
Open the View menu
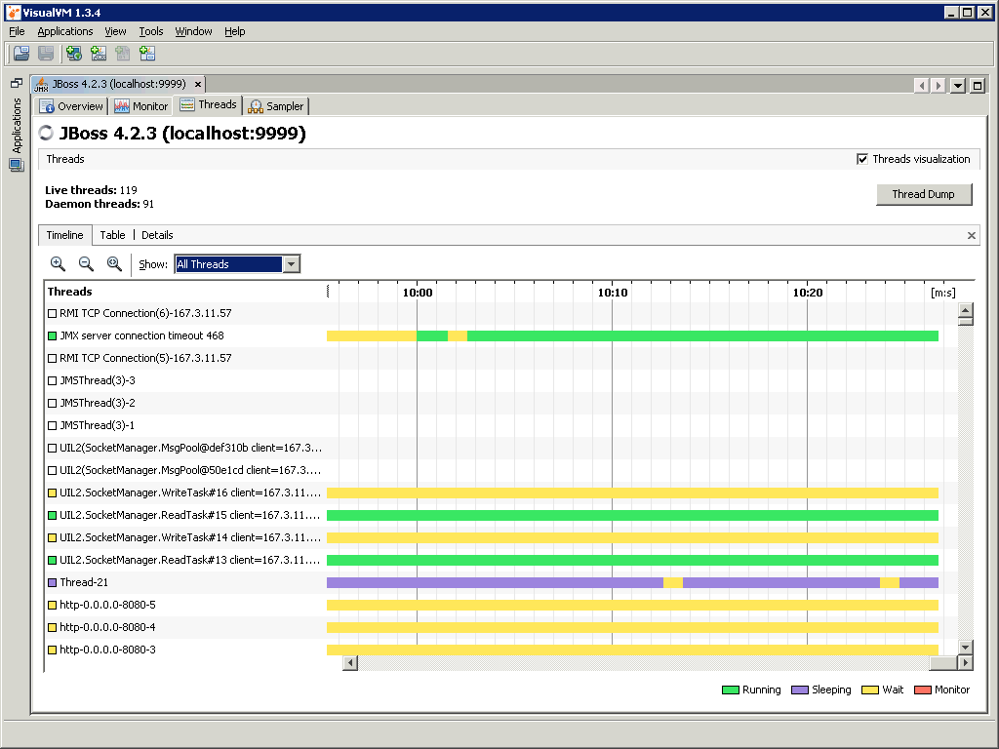115,31
